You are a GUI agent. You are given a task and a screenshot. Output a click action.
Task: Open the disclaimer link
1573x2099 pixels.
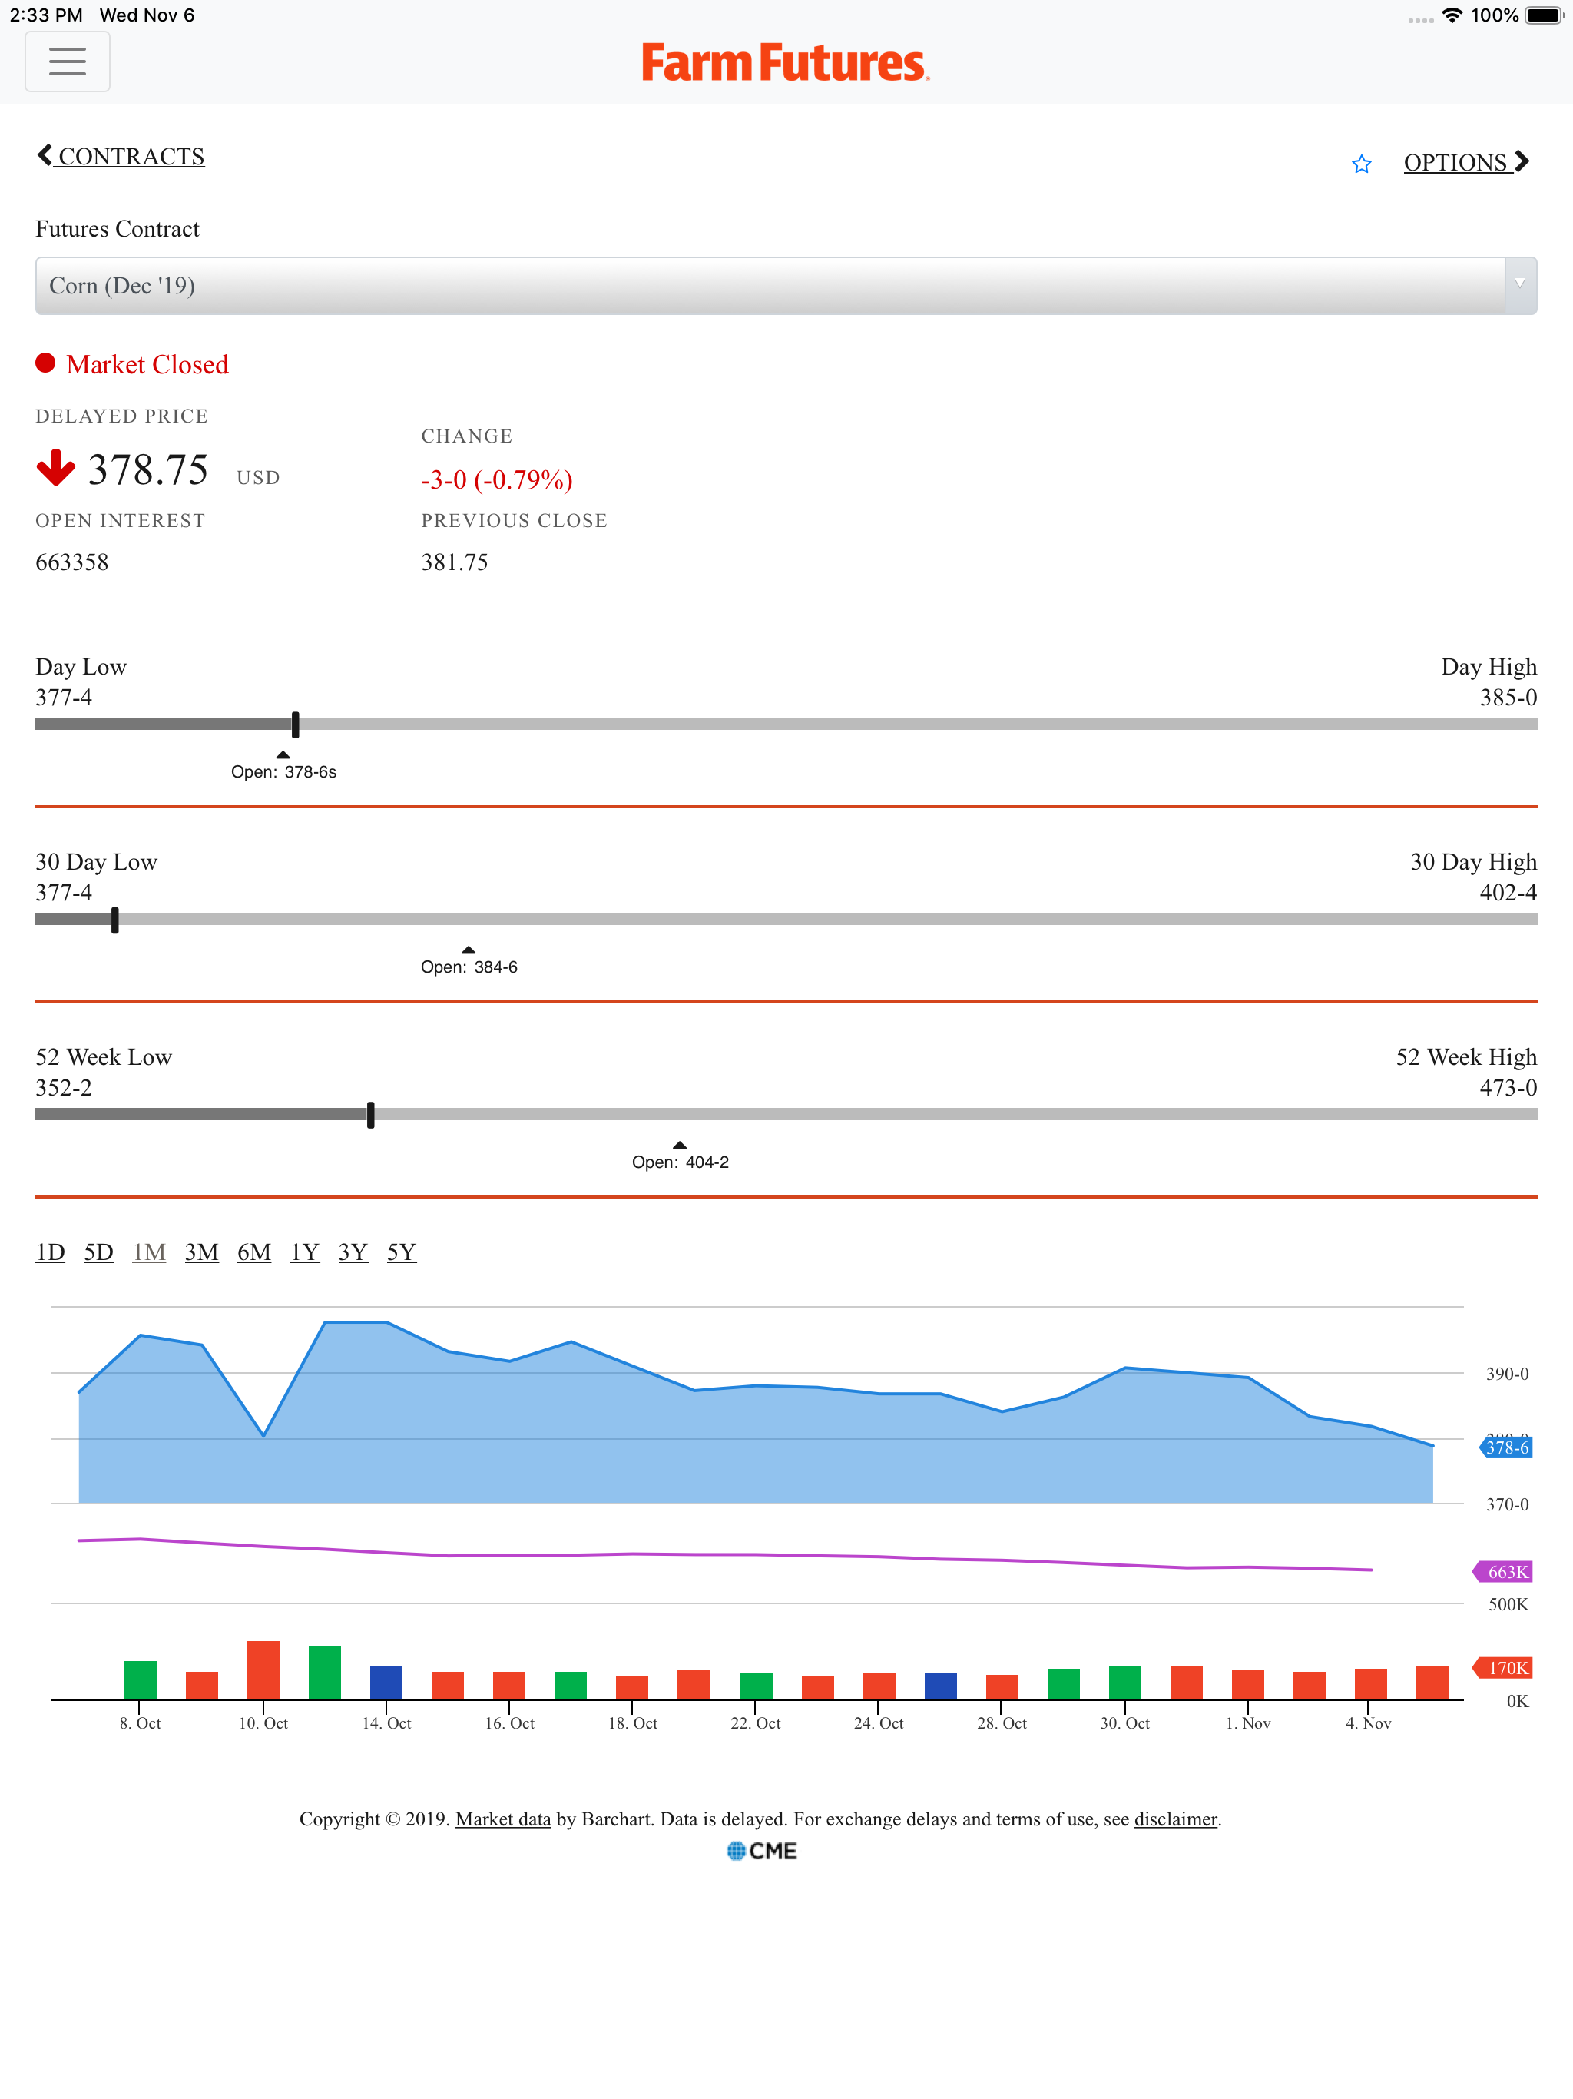[1175, 1819]
